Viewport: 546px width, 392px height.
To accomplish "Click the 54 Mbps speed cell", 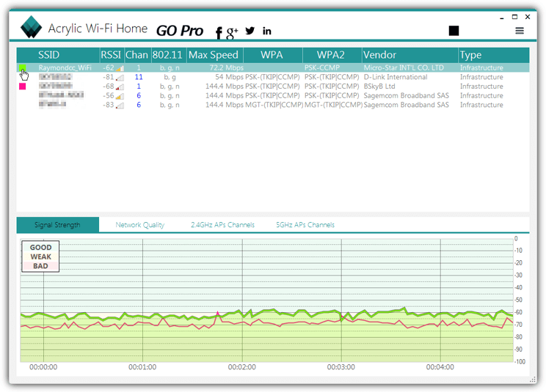I will pos(229,77).
